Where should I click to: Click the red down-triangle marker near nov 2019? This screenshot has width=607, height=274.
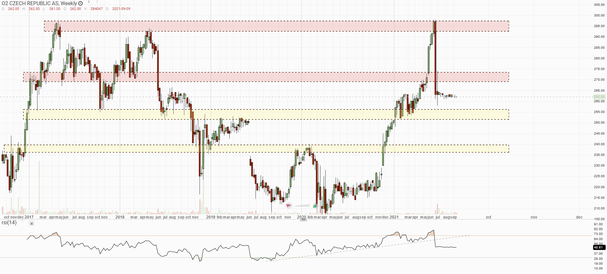[288, 206]
